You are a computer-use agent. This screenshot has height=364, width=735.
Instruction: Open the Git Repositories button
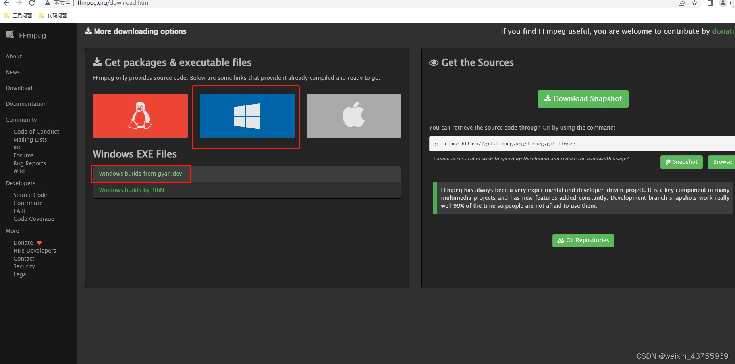(583, 240)
